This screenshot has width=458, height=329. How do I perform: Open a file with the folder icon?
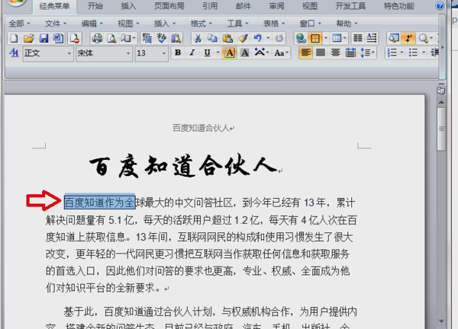tap(29, 38)
